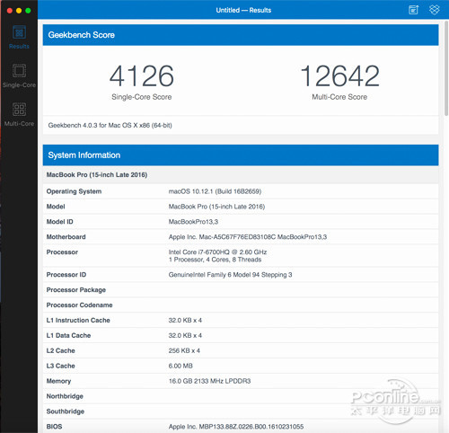The width and height of the screenshot is (449, 433).
Task: Click the Dropbox icon in title bar
Action: click(x=434, y=10)
